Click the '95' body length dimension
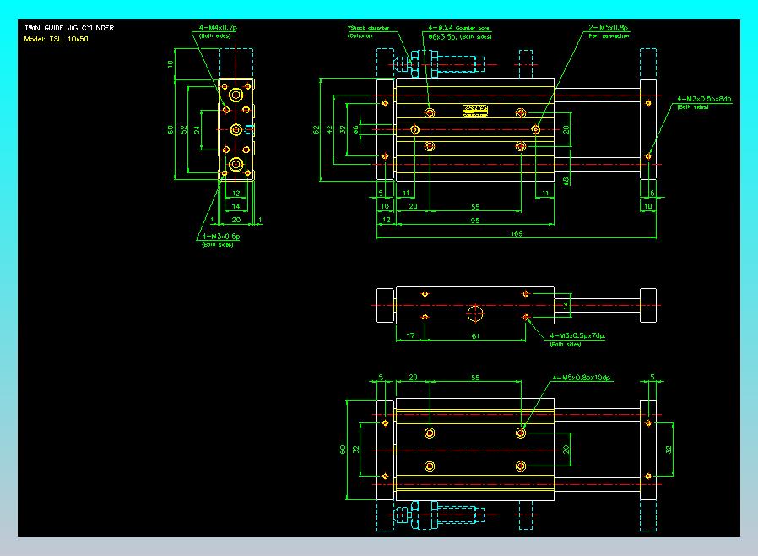Screen dimensions: 758x556 [x=475, y=221]
